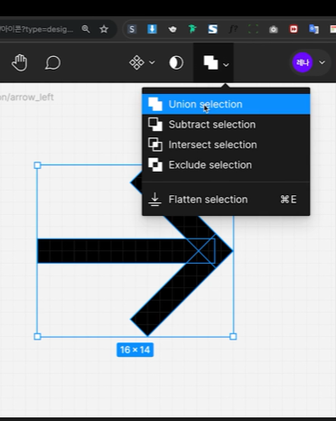This screenshot has height=421, width=336.
Task: Choose Flatten selection
Action: point(226,199)
